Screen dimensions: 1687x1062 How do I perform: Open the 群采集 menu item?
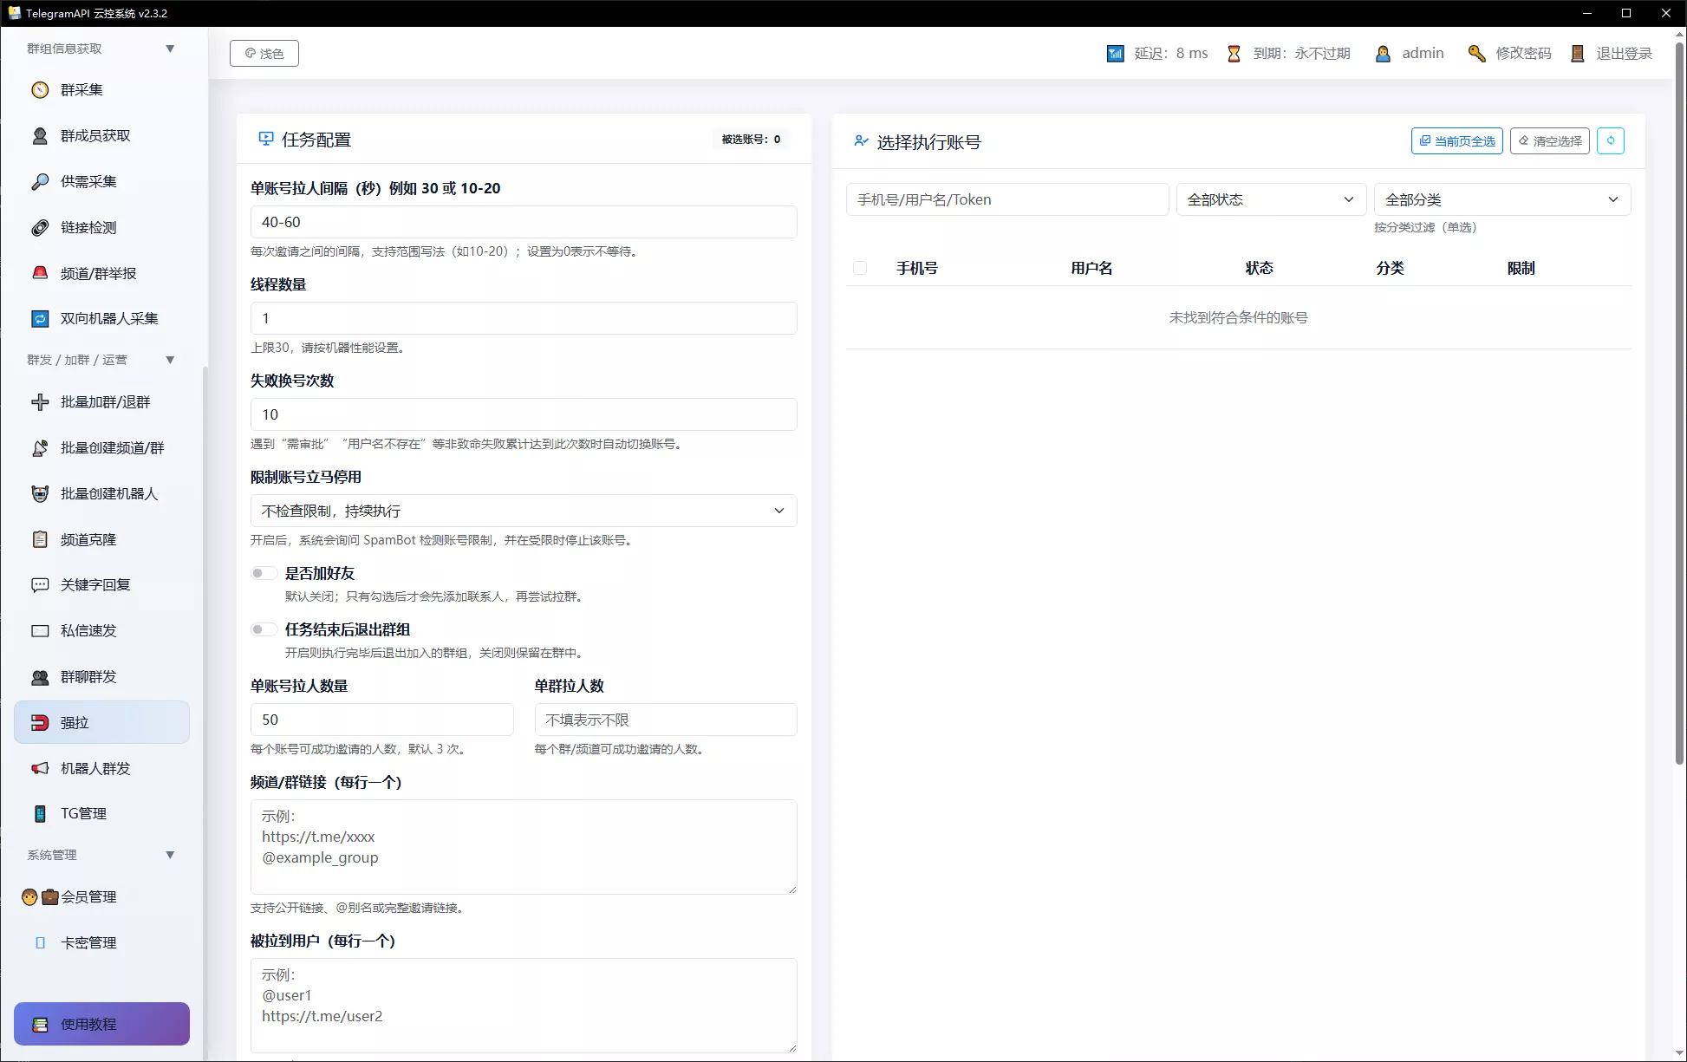pos(101,90)
